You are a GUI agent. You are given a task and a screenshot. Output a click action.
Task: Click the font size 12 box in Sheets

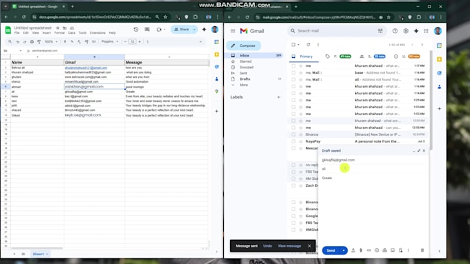point(133,41)
